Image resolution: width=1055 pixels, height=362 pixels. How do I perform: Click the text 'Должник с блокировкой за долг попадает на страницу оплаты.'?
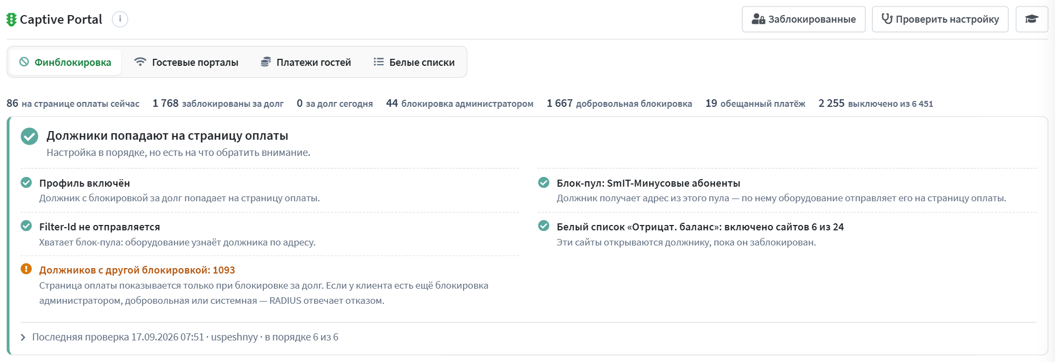pyautogui.click(x=179, y=198)
